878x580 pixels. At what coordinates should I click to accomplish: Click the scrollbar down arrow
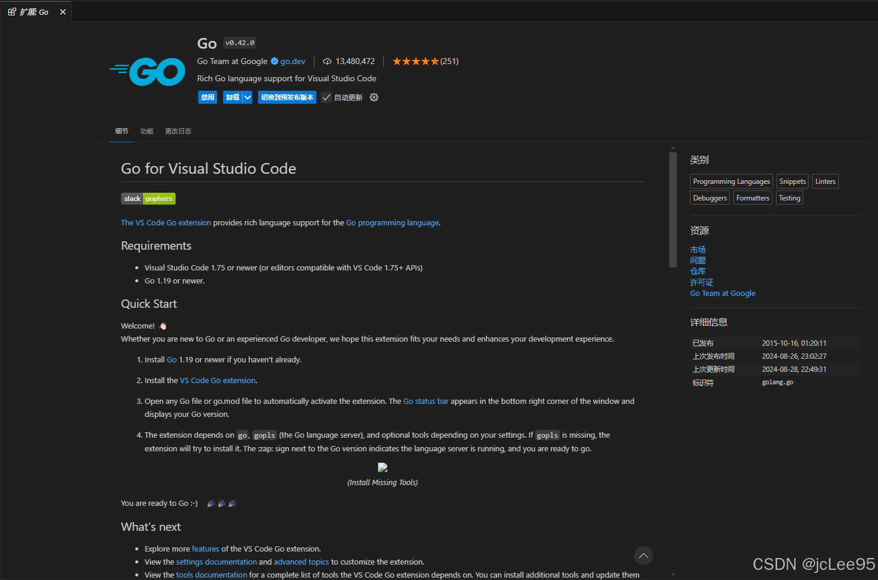click(673, 575)
